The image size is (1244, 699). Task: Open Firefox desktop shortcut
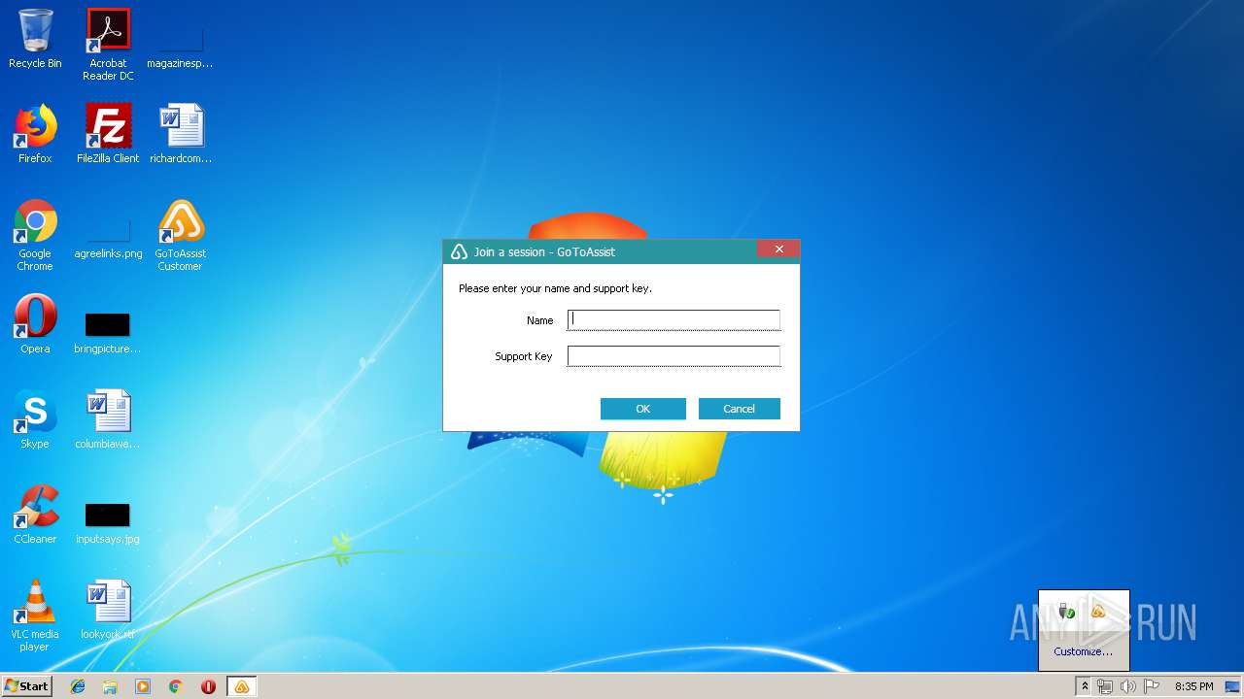coord(35,134)
